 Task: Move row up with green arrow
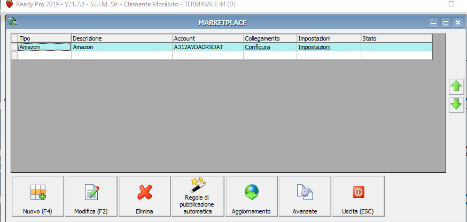click(456, 87)
